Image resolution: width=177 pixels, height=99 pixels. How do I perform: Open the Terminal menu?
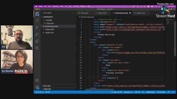coord(76,6)
